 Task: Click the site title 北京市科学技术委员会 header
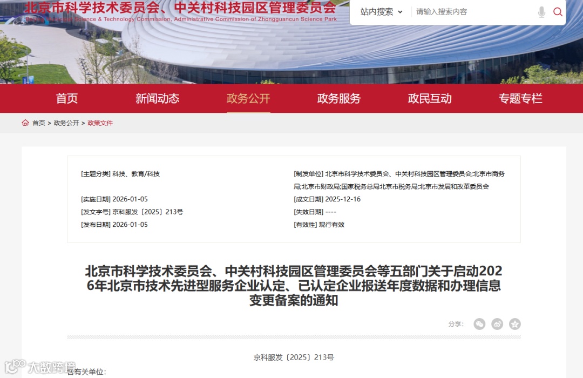tap(180, 8)
